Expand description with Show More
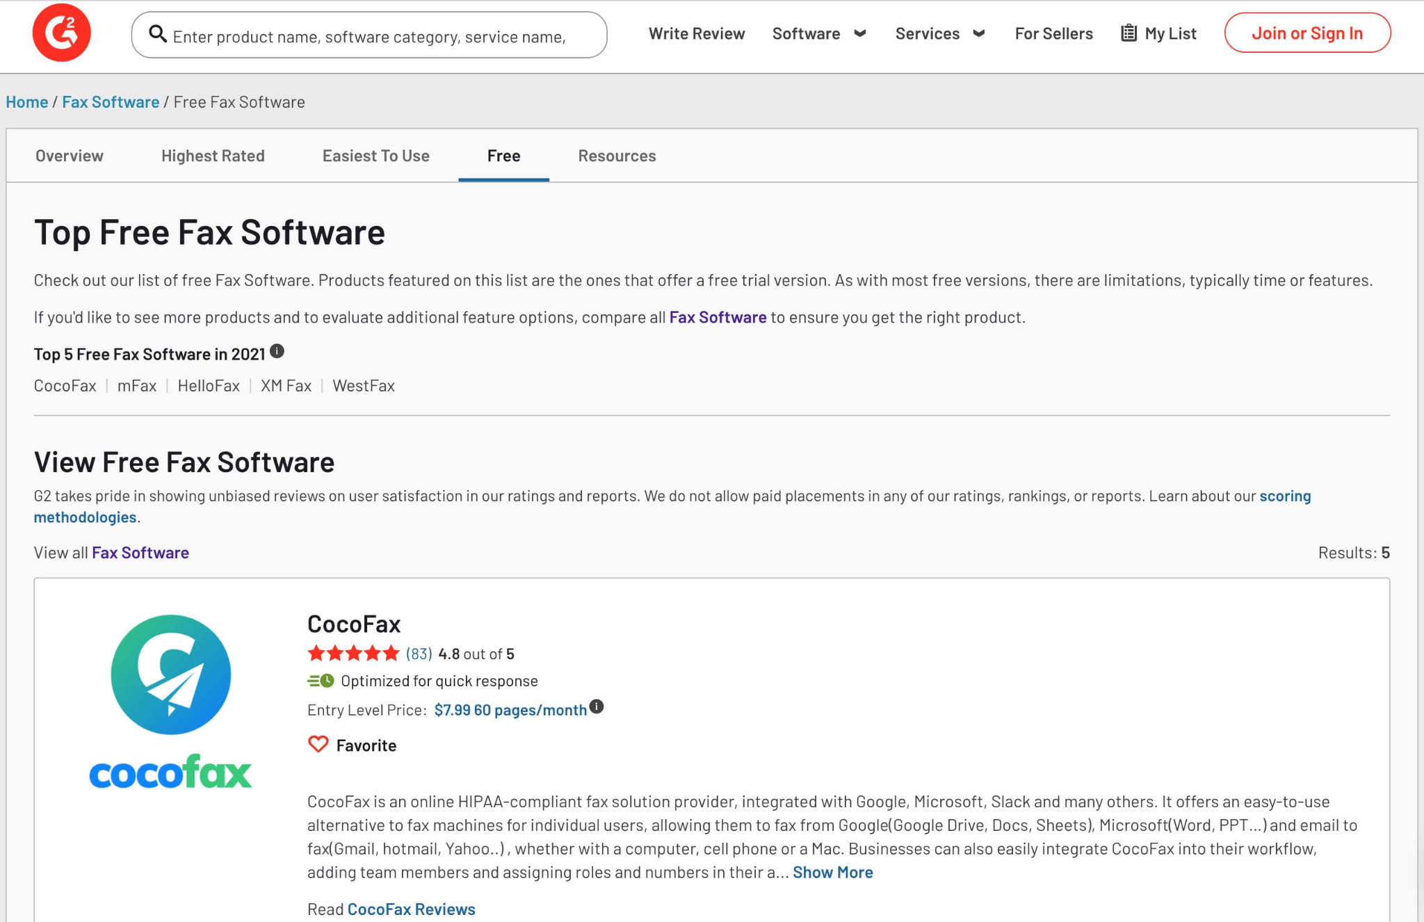 [832, 872]
